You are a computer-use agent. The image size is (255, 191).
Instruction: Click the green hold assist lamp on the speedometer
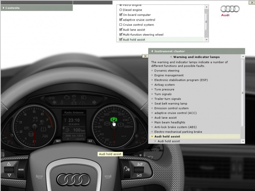tap(113, 120)
